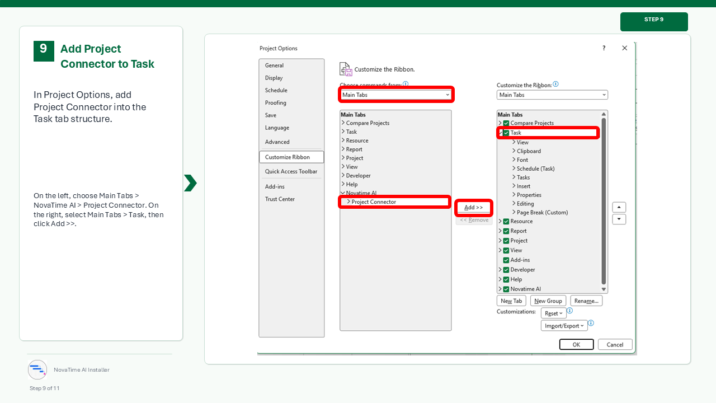Expand the Schedule (Task) group

click(x=514, y=168)
